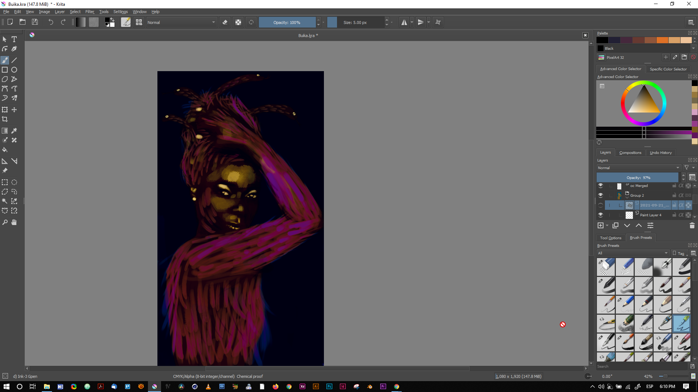Create a new document from toolbar
The width and height of the screenshot is (698, 392).
click(10, 22)
